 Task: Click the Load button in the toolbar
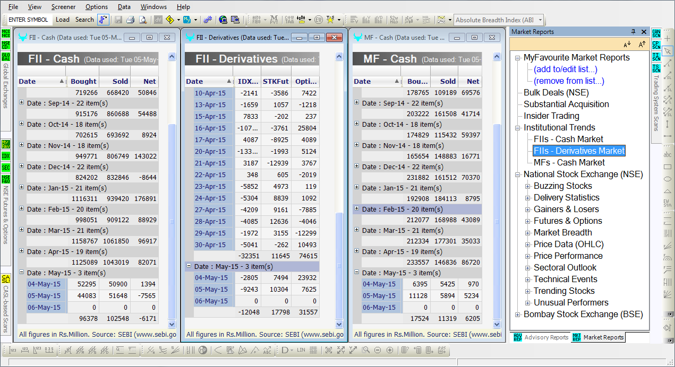(x=63, y=20)
